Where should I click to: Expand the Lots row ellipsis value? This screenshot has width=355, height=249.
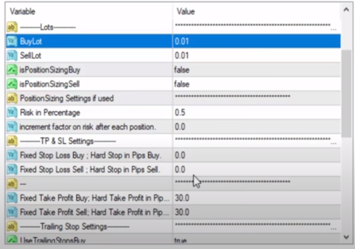click(334, 29)
